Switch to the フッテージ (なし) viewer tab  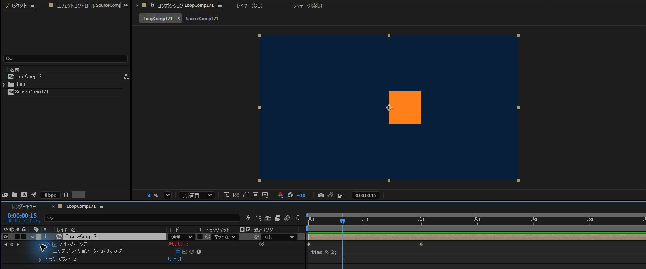307,6
